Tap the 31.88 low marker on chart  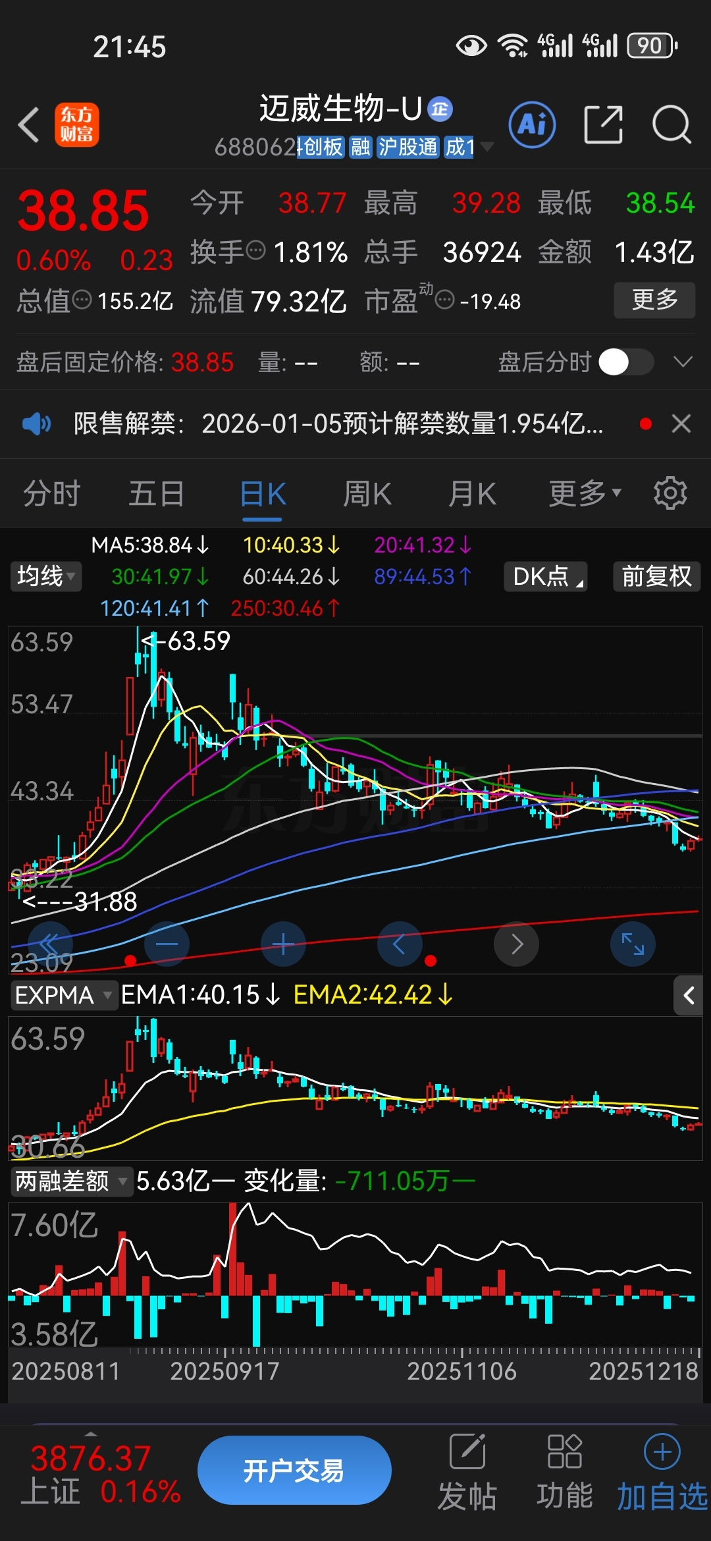tap(80, 901)
